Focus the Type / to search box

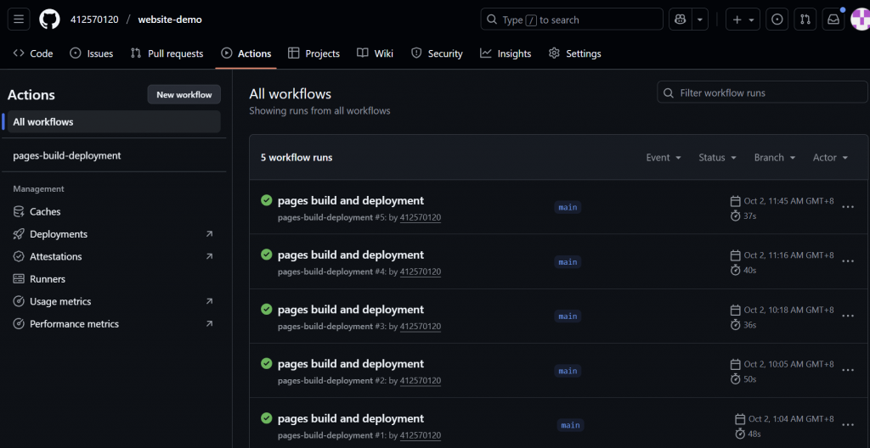click(x=572, y=20)
